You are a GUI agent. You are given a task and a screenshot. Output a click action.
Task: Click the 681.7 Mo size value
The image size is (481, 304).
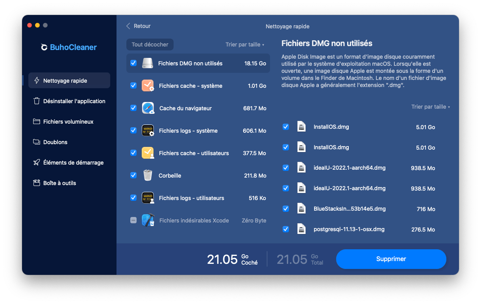[x=255, y=108]
